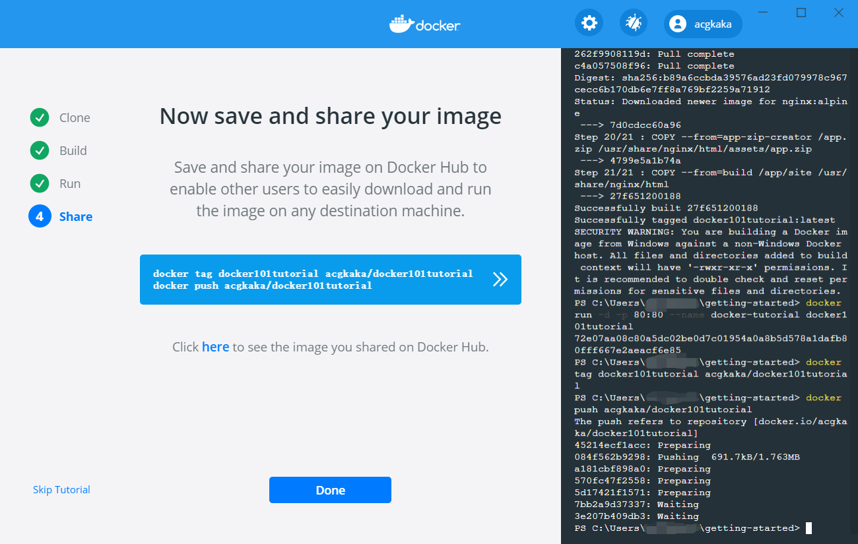Open the troubleshoot bug icon
858x544 pixels.
pyautogui.click(x=634, y=24)
